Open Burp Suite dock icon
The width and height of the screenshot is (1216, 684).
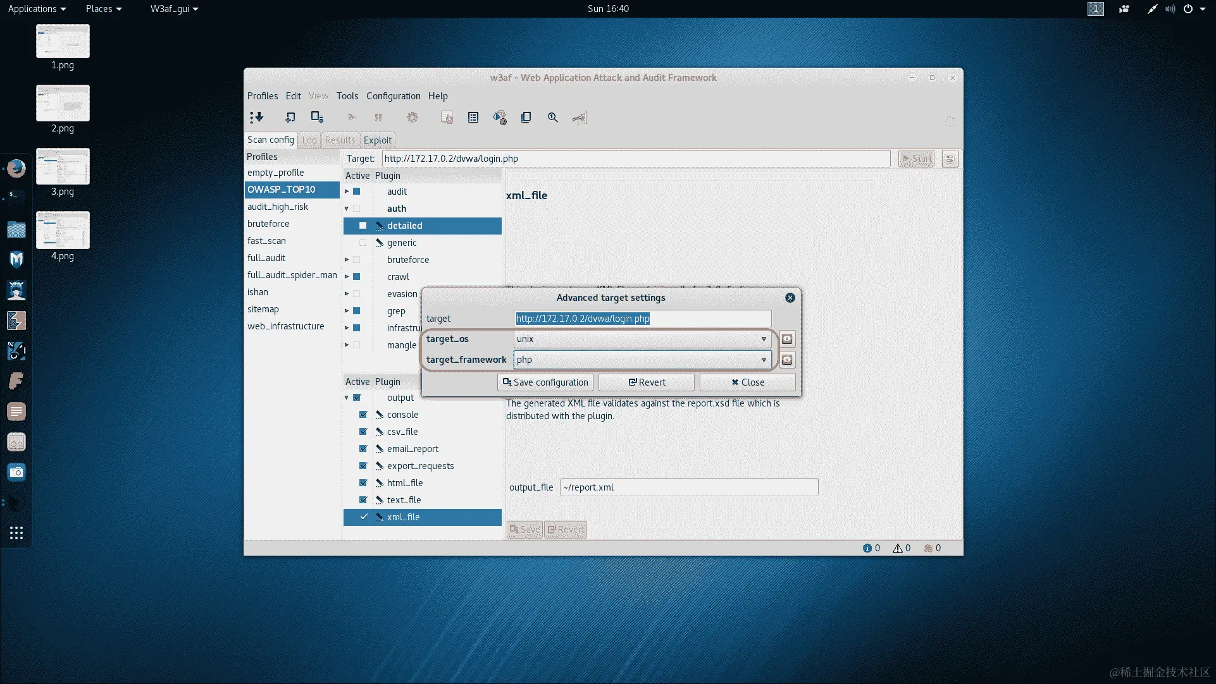(16, 320)
